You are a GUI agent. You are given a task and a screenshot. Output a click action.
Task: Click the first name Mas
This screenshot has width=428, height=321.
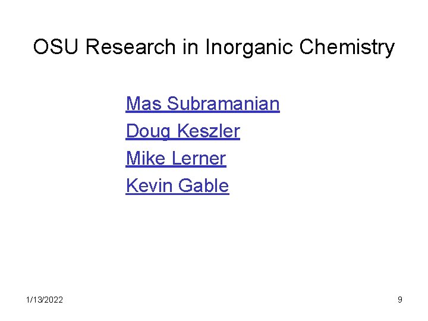[x=144, y=103]
